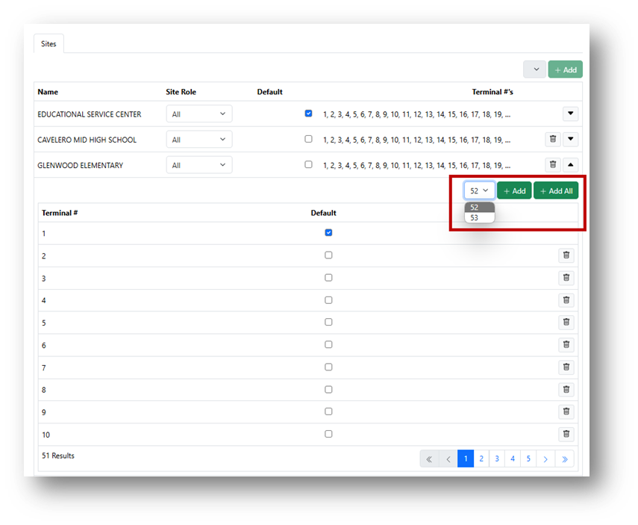Toggle default for Educational Service Center

click(308, 114)
